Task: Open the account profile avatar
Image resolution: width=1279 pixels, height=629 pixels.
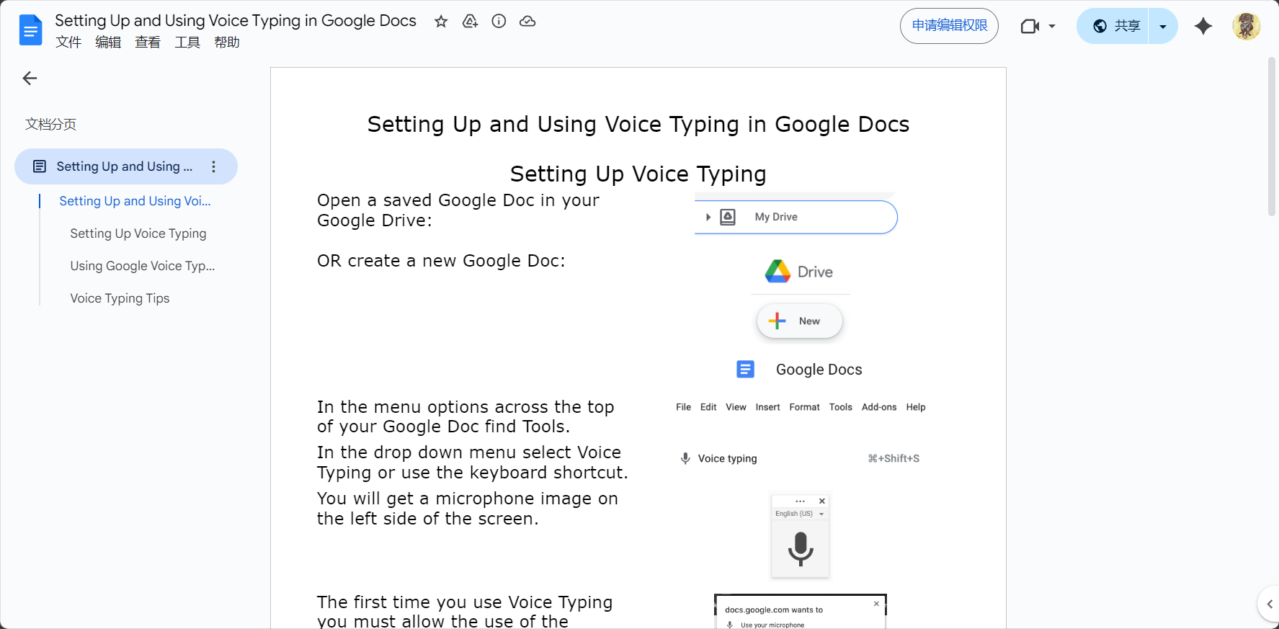Action: 1246,27
